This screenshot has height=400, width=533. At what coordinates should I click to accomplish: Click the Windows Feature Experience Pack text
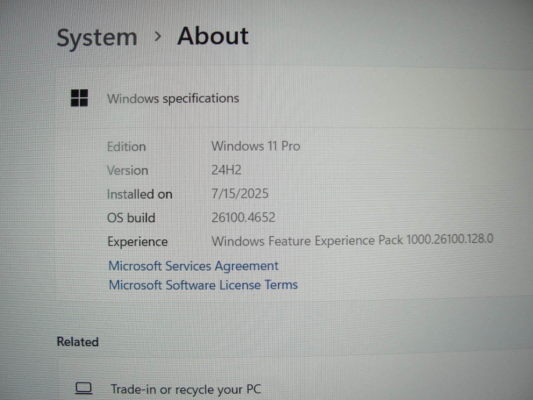pyautogui.click(x=352, y=240)
